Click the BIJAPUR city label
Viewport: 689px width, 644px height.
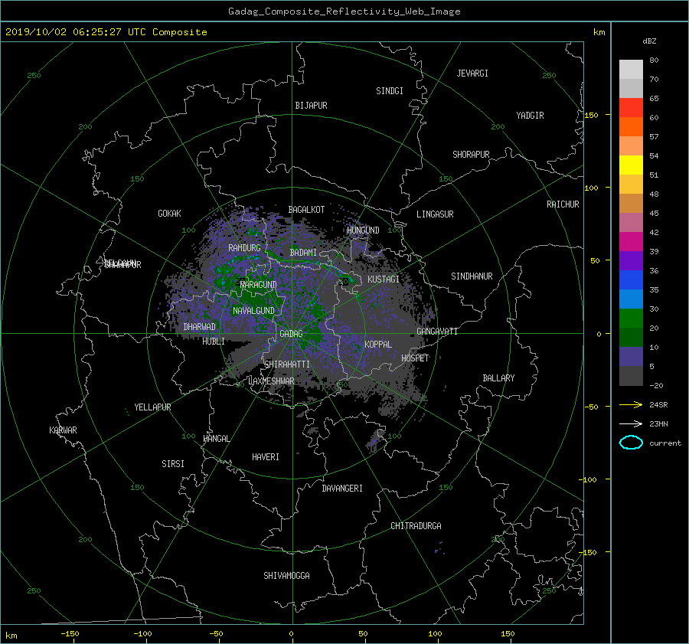[x=311, y=106]
